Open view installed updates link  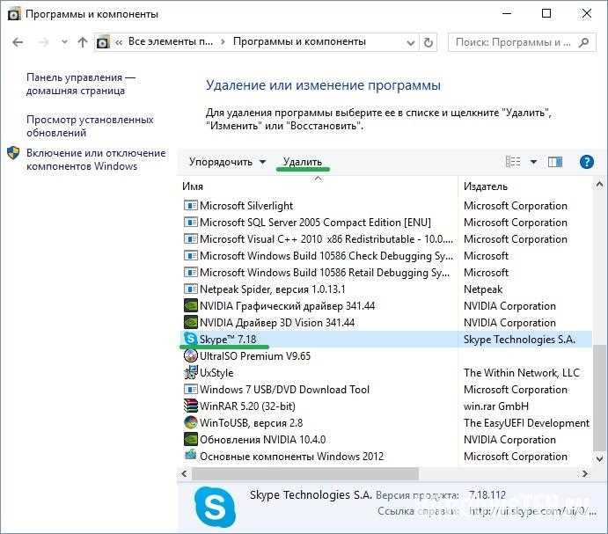90,126
